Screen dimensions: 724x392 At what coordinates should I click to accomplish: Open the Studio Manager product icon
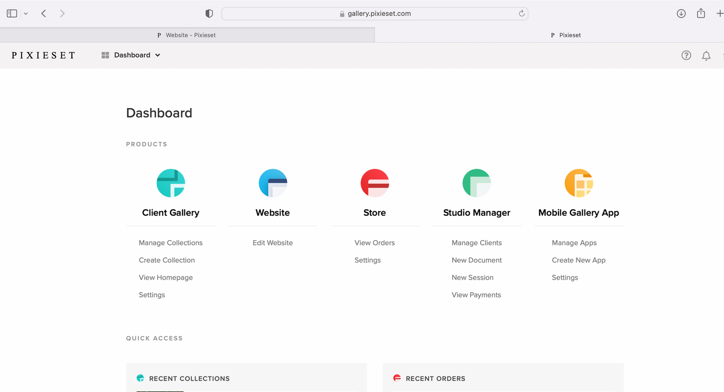(476, 183)
